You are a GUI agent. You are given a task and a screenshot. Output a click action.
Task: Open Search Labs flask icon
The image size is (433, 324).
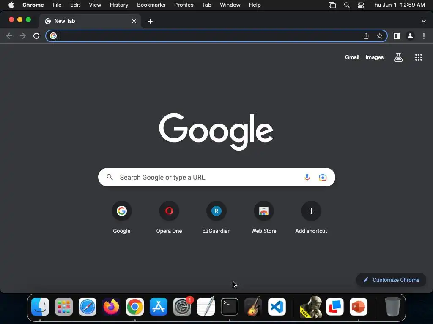(398, 57)
